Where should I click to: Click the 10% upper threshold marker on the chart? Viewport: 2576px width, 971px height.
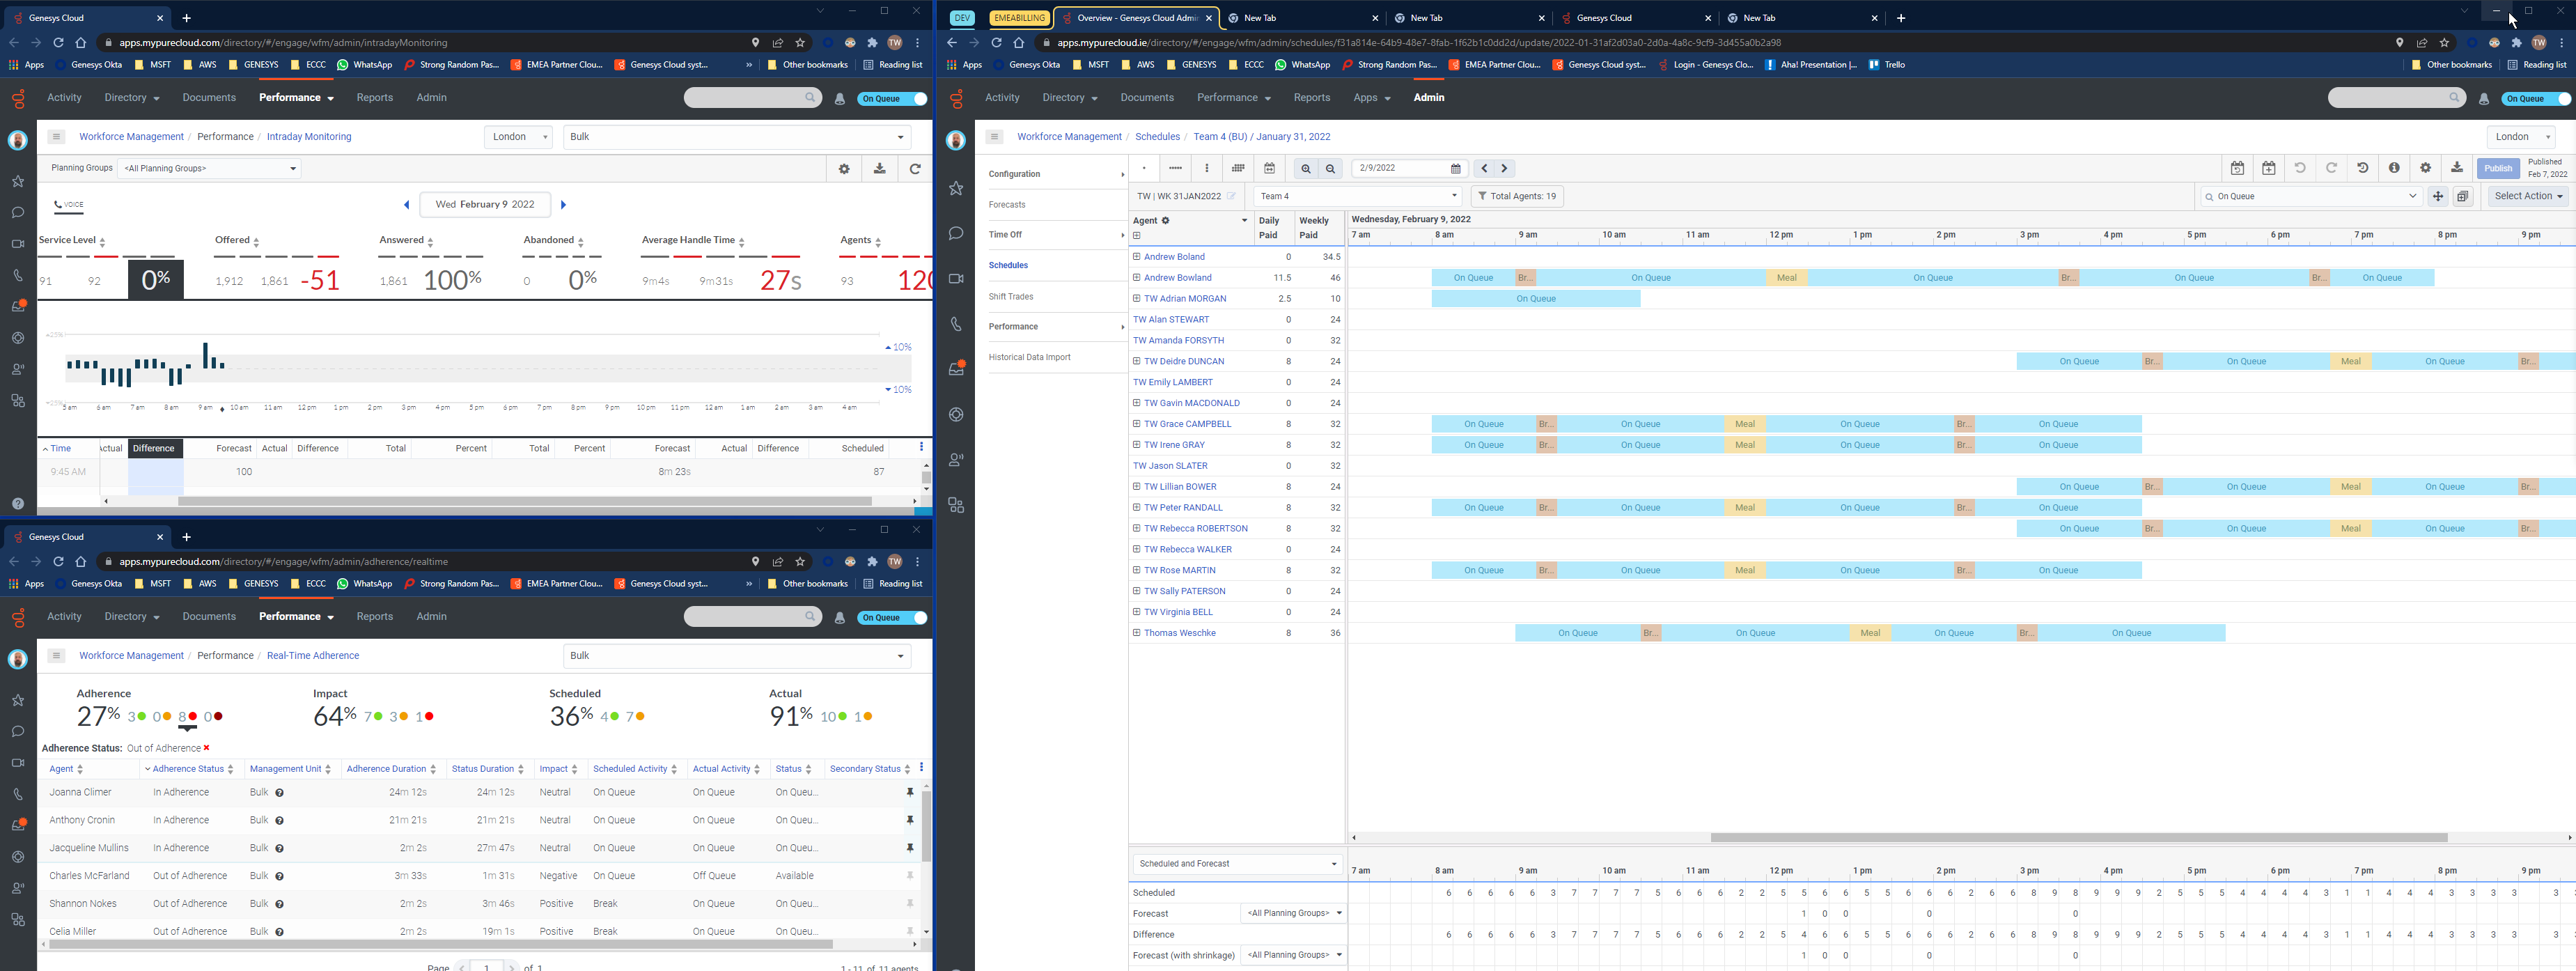pos(899,347)
